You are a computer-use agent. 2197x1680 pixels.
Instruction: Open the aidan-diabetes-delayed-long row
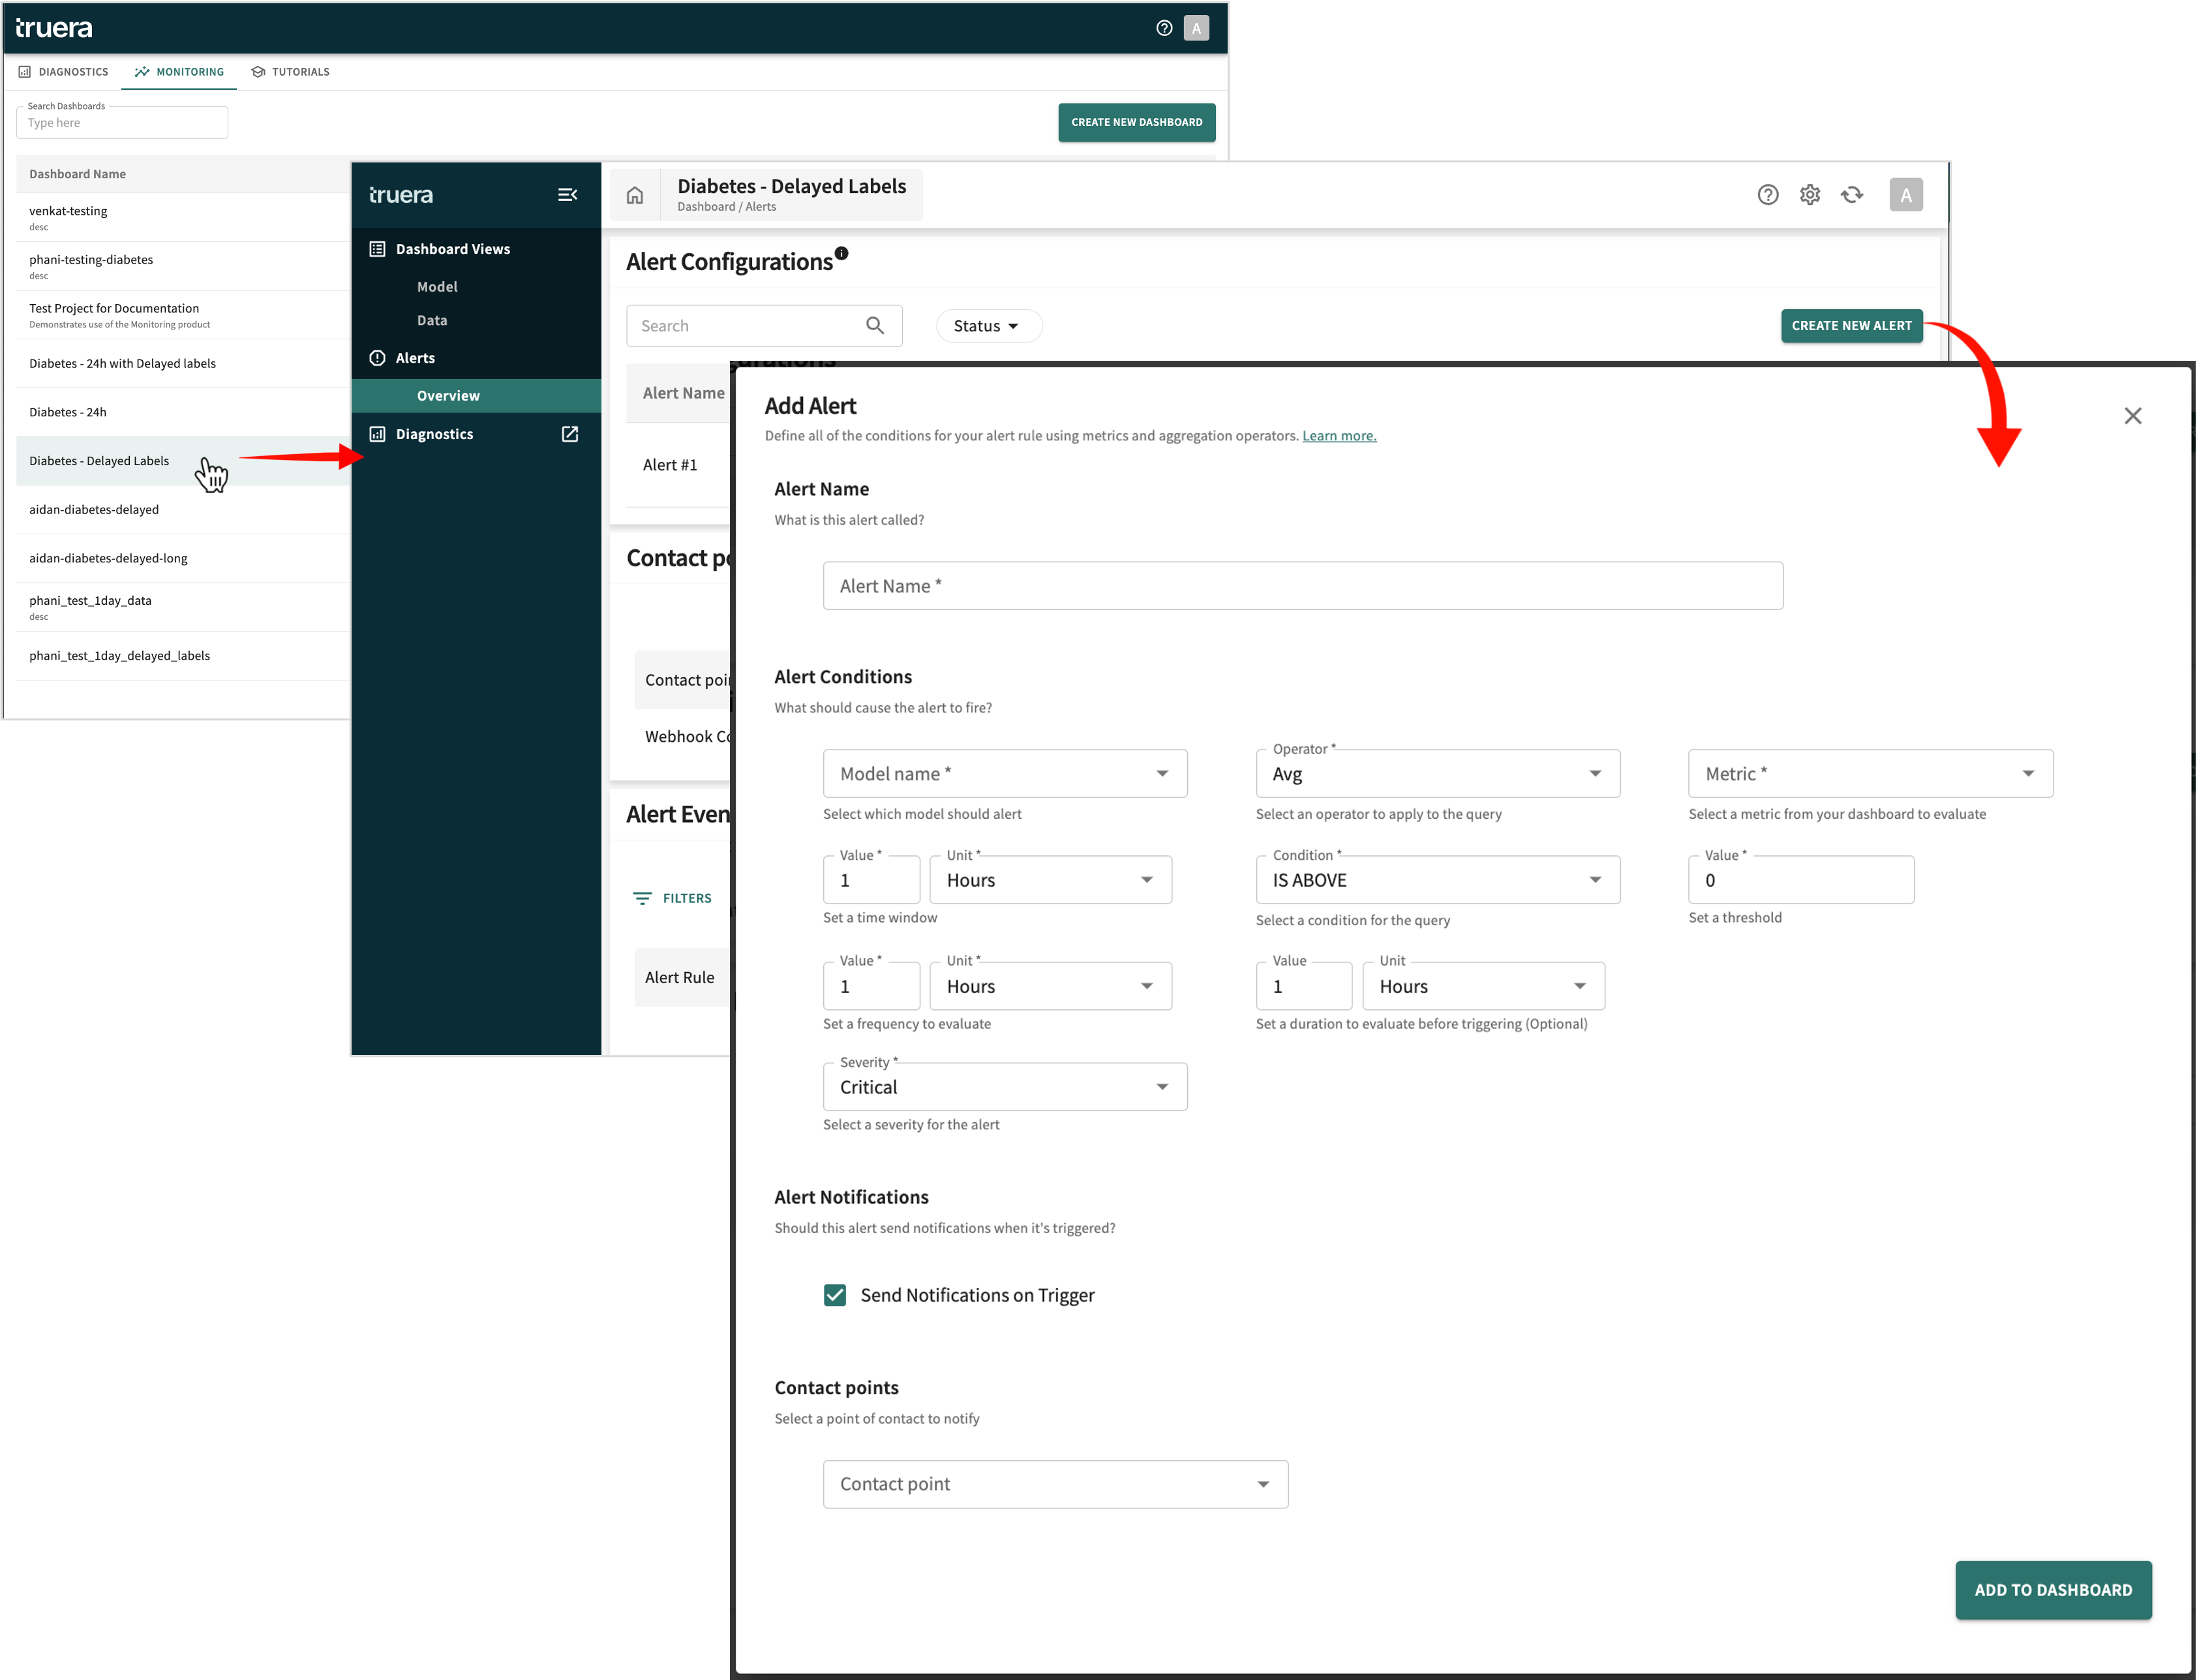click(x=183, y=558)
